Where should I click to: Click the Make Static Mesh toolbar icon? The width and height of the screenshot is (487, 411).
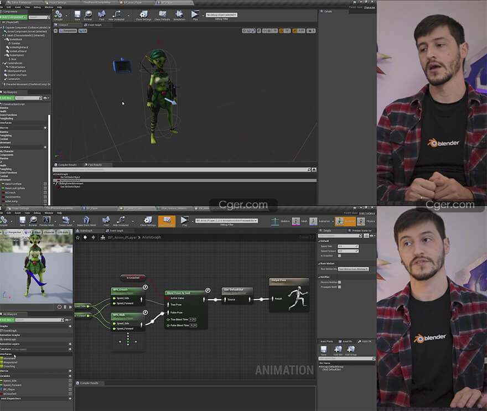[86, 221]
